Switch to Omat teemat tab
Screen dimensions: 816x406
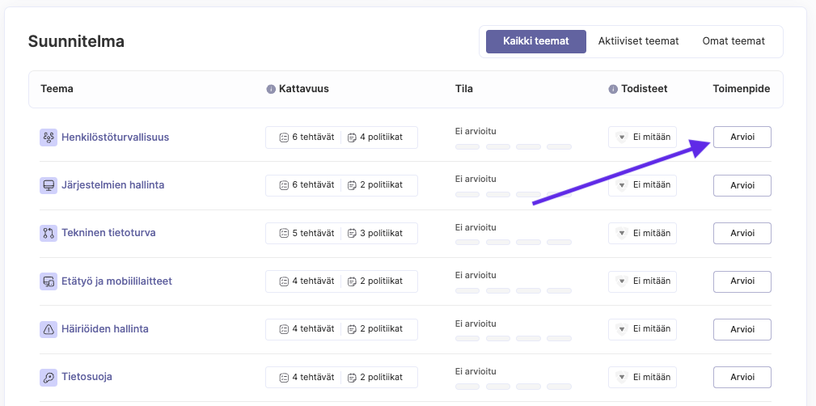pos(734,41)
